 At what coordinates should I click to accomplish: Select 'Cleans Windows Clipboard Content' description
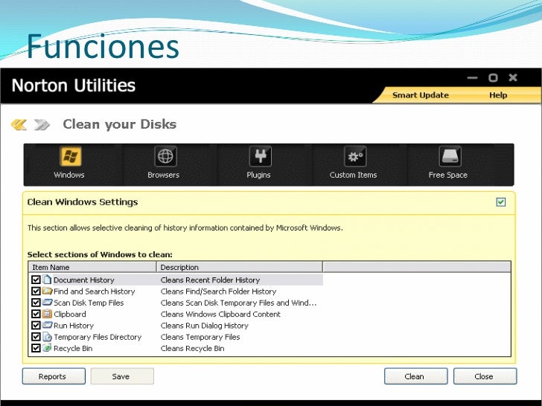tap(220, 314)
